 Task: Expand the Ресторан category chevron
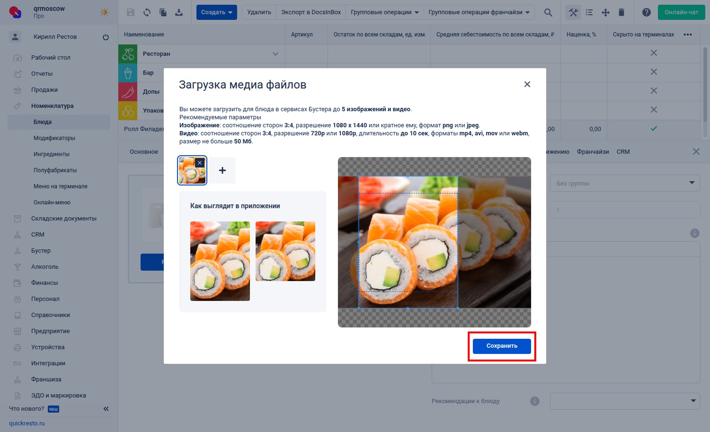point(275,53)
